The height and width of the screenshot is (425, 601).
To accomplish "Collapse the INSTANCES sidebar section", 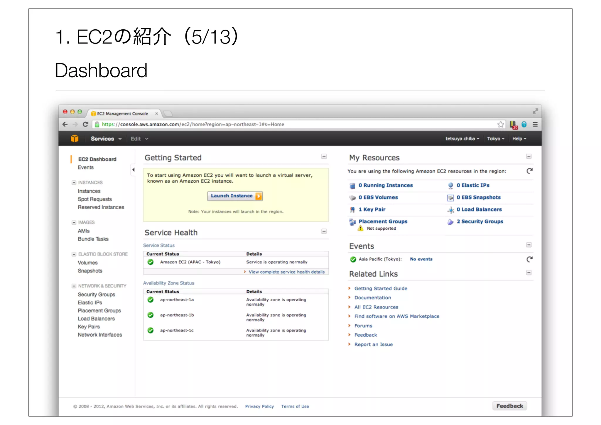I will pos(74,183).
